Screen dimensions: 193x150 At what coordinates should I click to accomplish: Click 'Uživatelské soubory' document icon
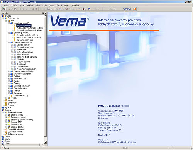12,95
